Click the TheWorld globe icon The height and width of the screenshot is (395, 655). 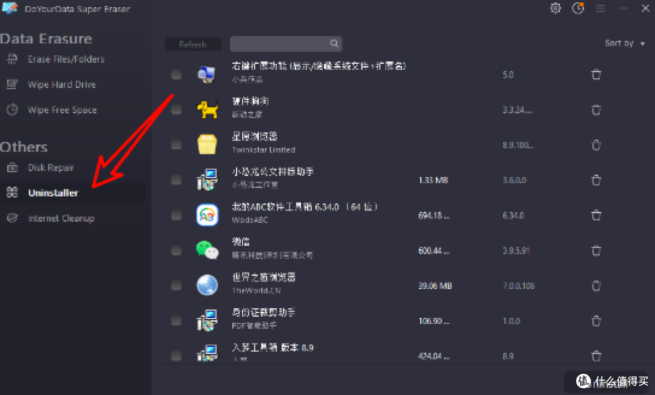tap(207, 286)
